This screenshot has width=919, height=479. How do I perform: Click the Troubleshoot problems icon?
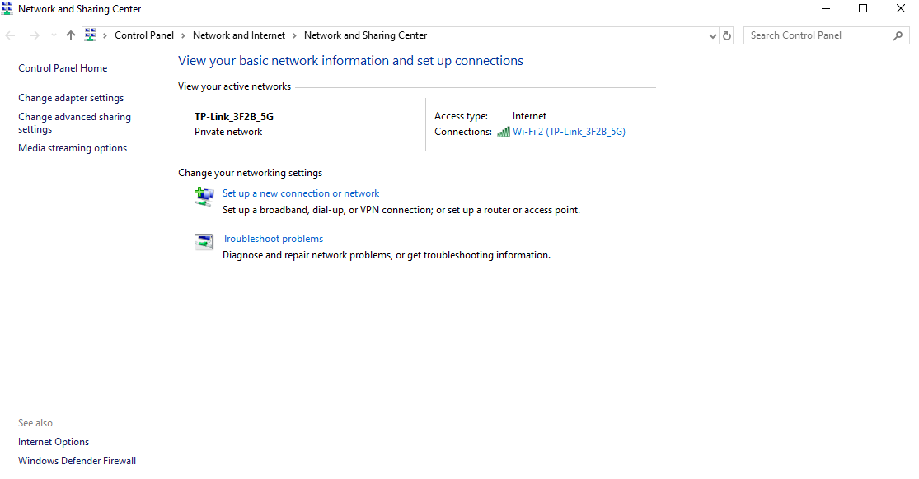[x=204, y=241]
